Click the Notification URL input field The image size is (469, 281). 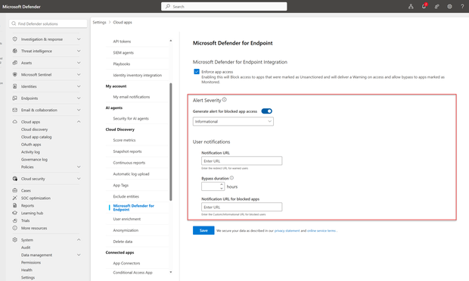pos(241,161)
